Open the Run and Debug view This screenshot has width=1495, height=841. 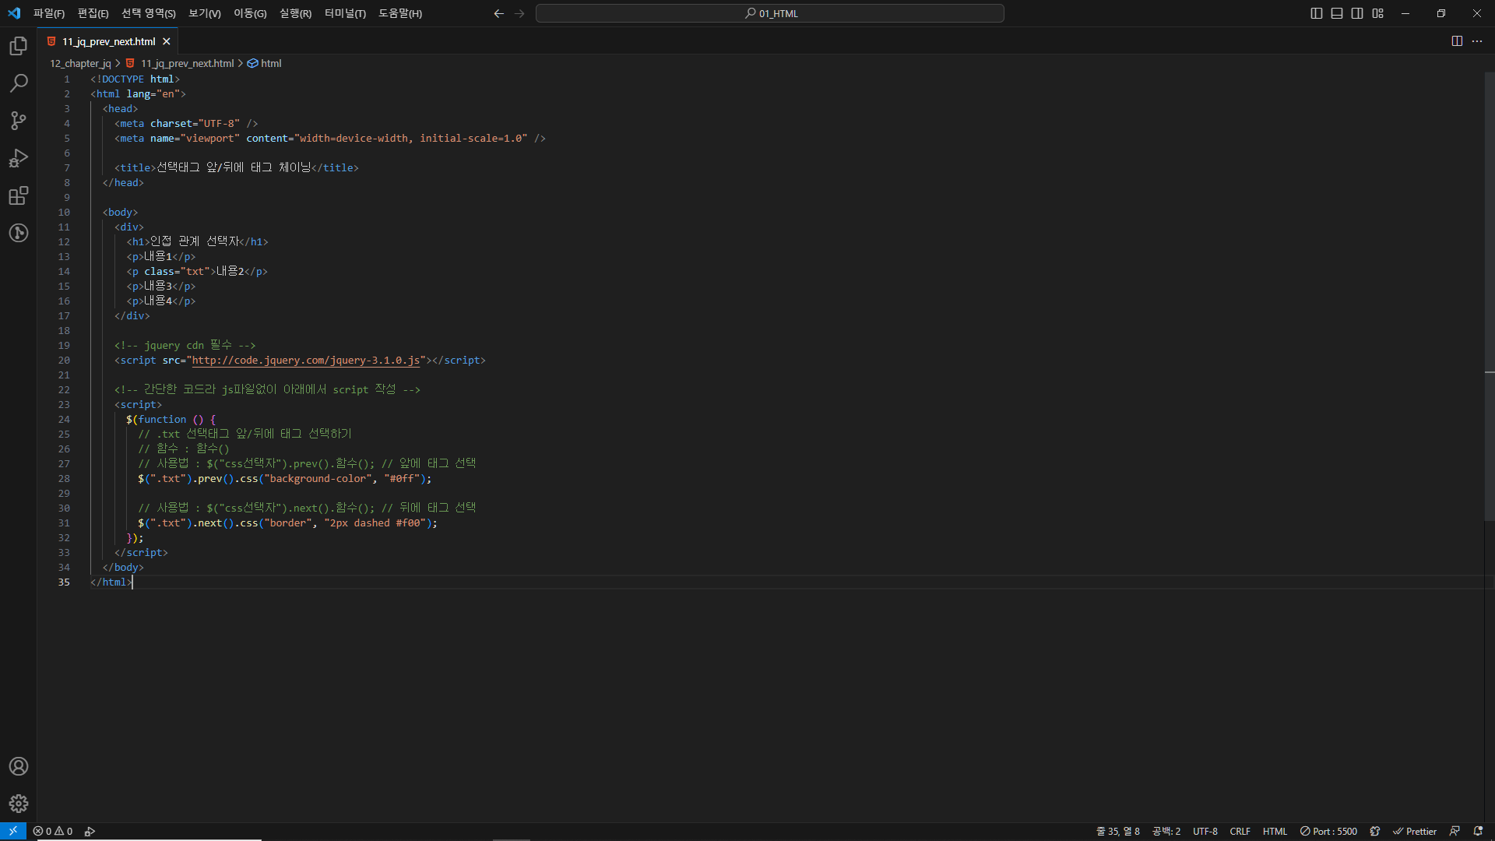click(x=19, y=158)
